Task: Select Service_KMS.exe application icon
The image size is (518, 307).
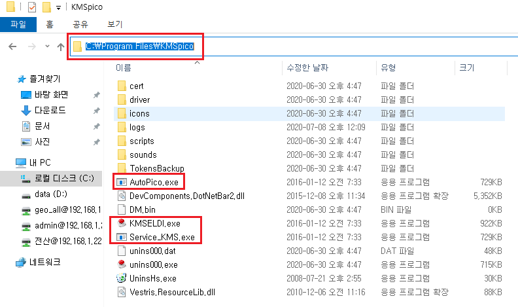Action: pos(122,237)
